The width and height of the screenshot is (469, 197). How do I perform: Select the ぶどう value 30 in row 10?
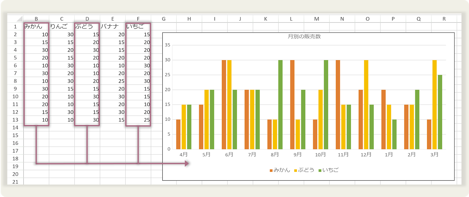87,96
